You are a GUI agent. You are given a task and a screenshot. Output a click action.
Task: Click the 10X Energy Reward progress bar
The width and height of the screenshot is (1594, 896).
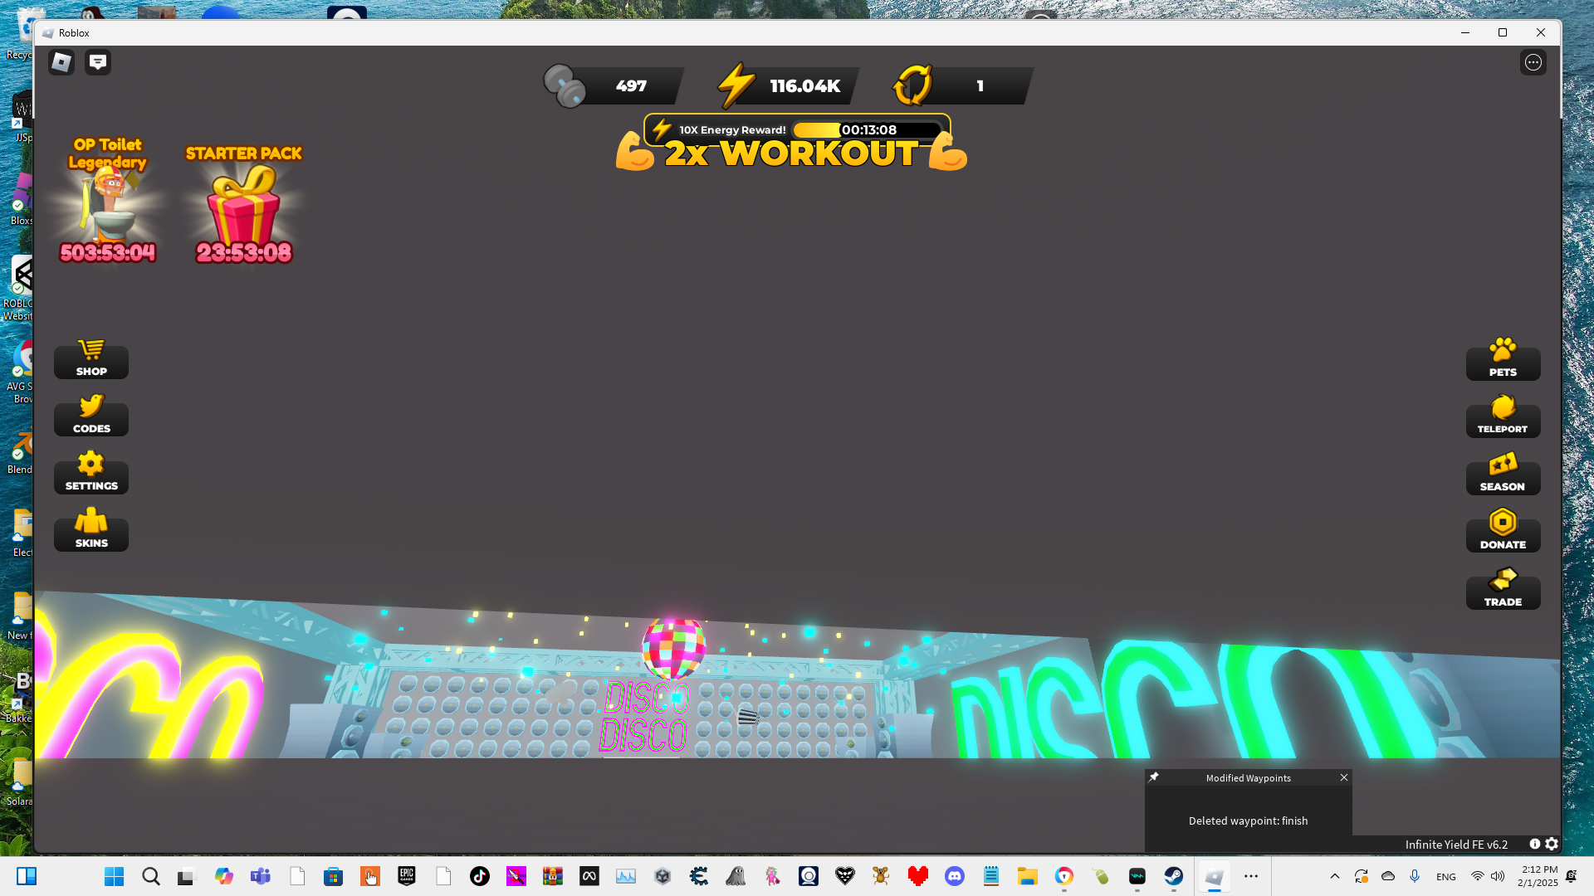point(867,130)
